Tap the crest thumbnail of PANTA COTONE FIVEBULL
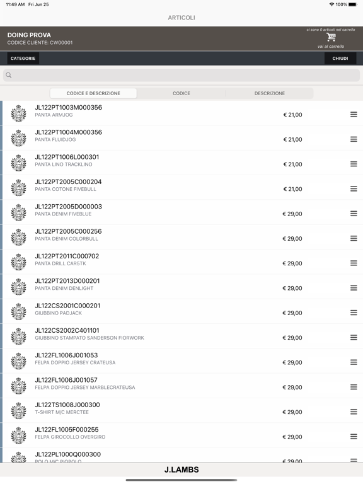 click(18, 188)
